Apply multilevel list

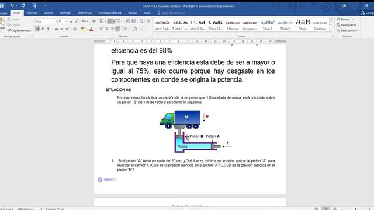pos(118,22)
